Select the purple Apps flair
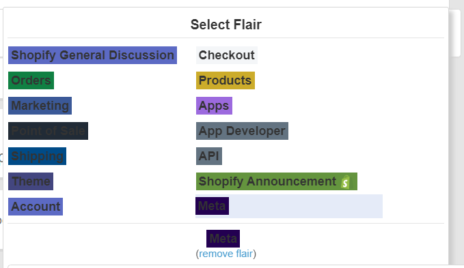The height and width of the screenshot is (268, 464). (214, 106)
